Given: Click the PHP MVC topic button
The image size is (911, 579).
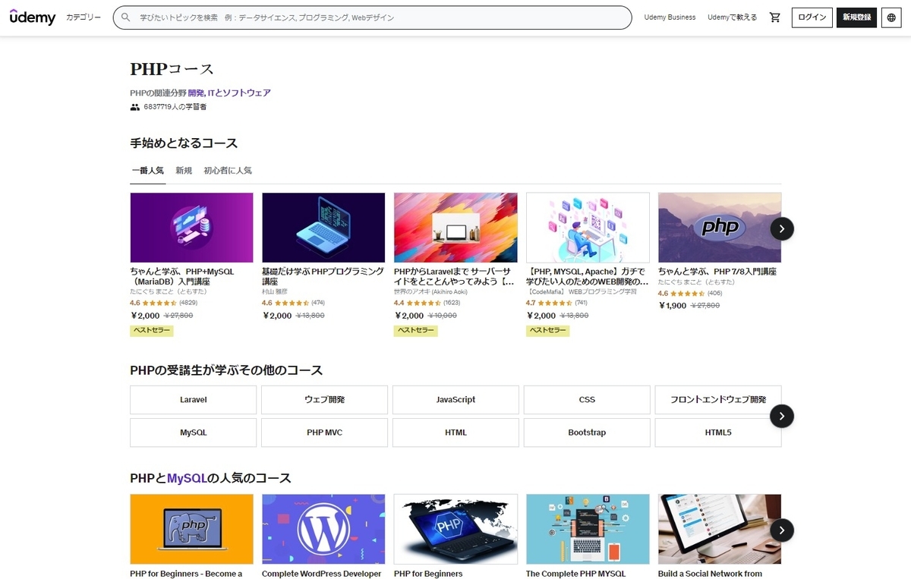Looking at the screenshot, I should pyautogui.click(x=324, y=433).
